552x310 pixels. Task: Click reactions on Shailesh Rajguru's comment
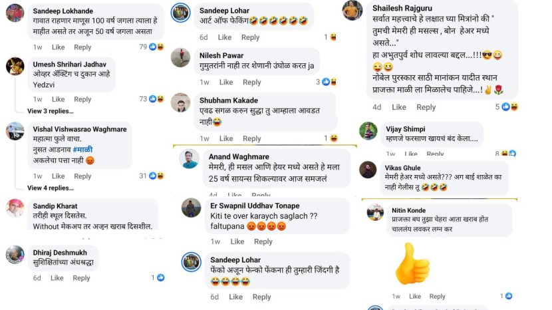[510, 106]
